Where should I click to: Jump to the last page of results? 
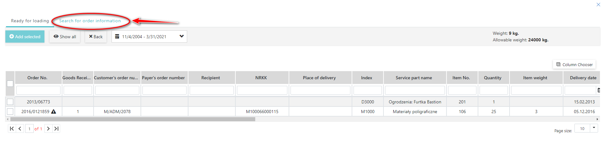[56, 129]
